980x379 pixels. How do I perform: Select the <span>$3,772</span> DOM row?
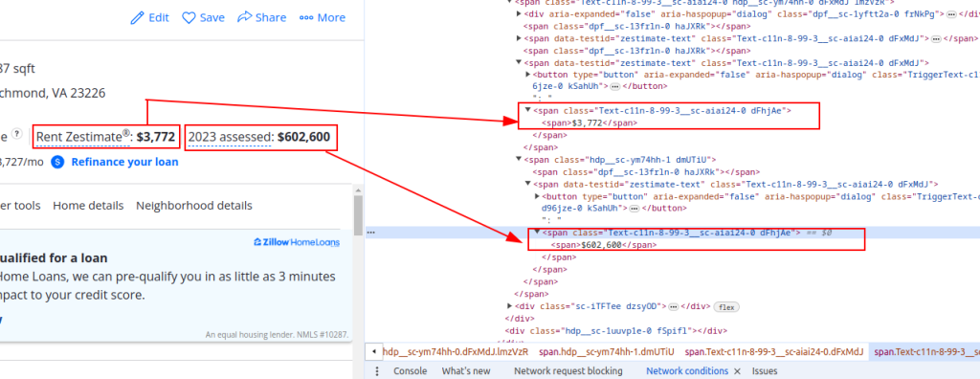click(x=589, y=123)
